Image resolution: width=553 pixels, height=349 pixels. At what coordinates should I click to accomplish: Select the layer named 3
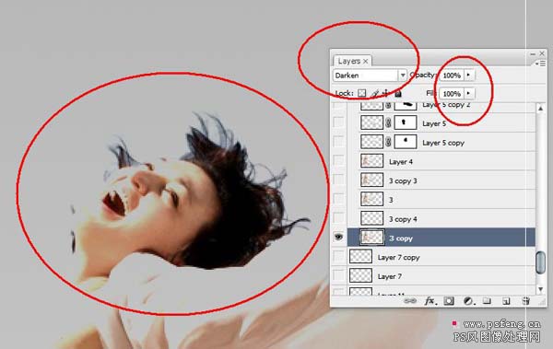click(391, 200)
